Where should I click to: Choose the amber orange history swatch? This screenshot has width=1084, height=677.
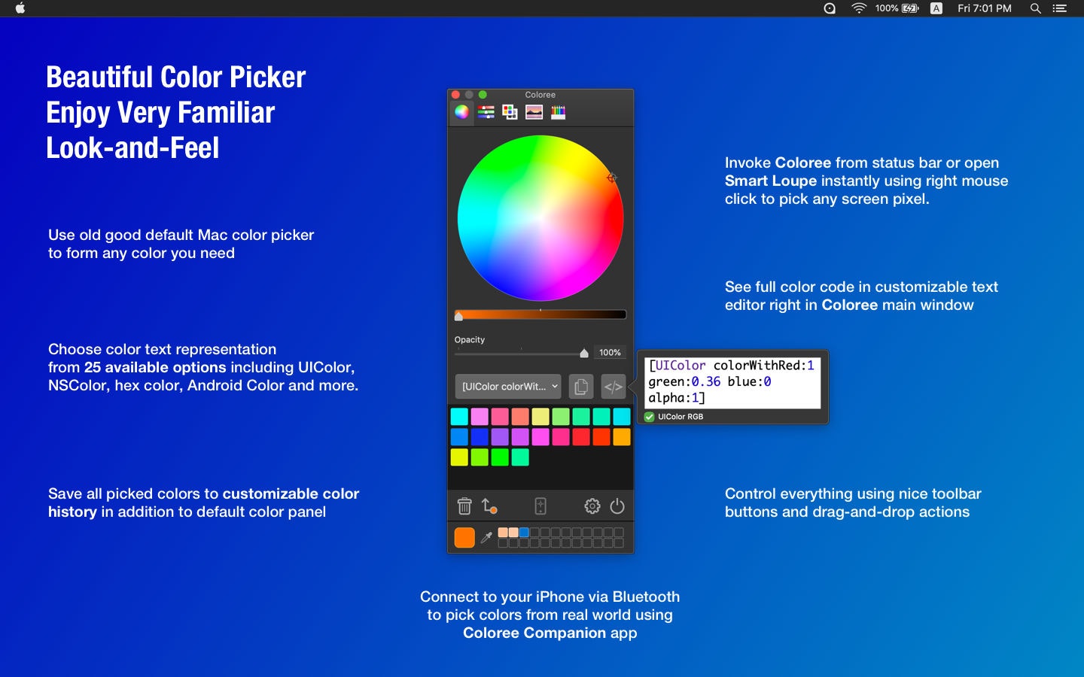pos(622,437)
